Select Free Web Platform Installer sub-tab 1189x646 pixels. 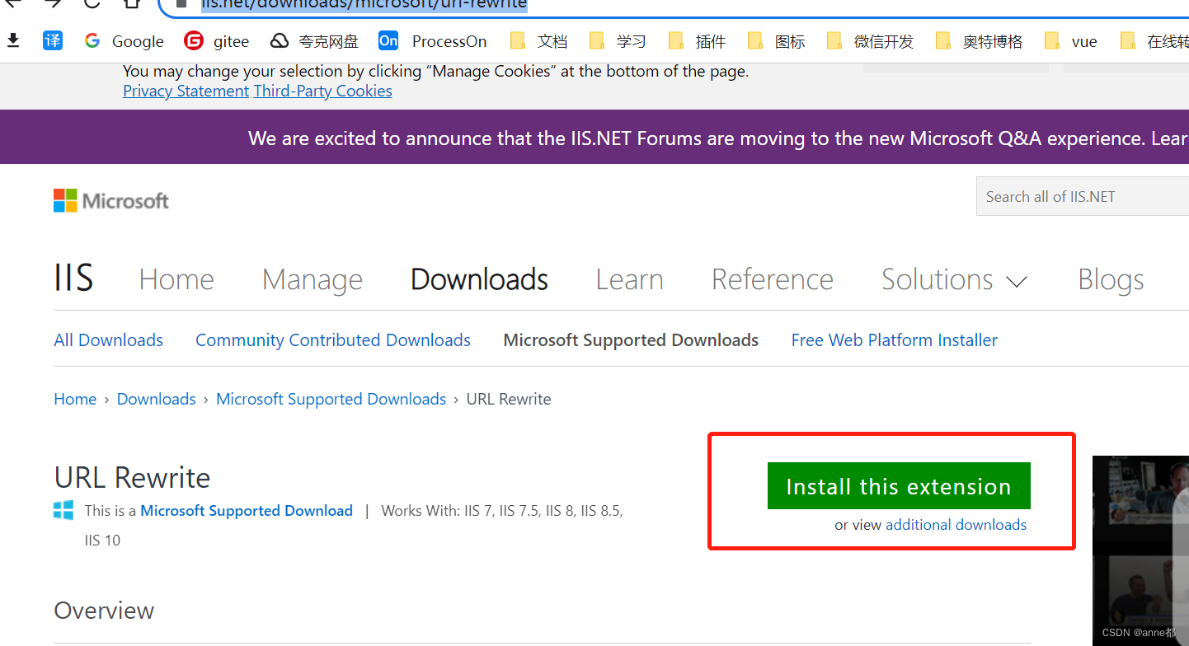(x=895, y=340)
